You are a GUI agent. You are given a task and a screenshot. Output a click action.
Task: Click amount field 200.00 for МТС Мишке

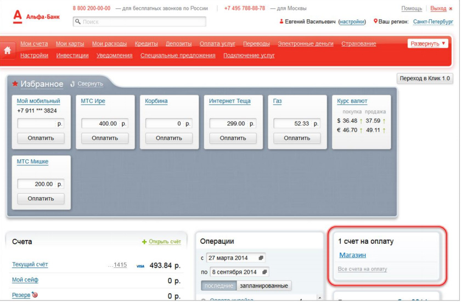point(41,184)
